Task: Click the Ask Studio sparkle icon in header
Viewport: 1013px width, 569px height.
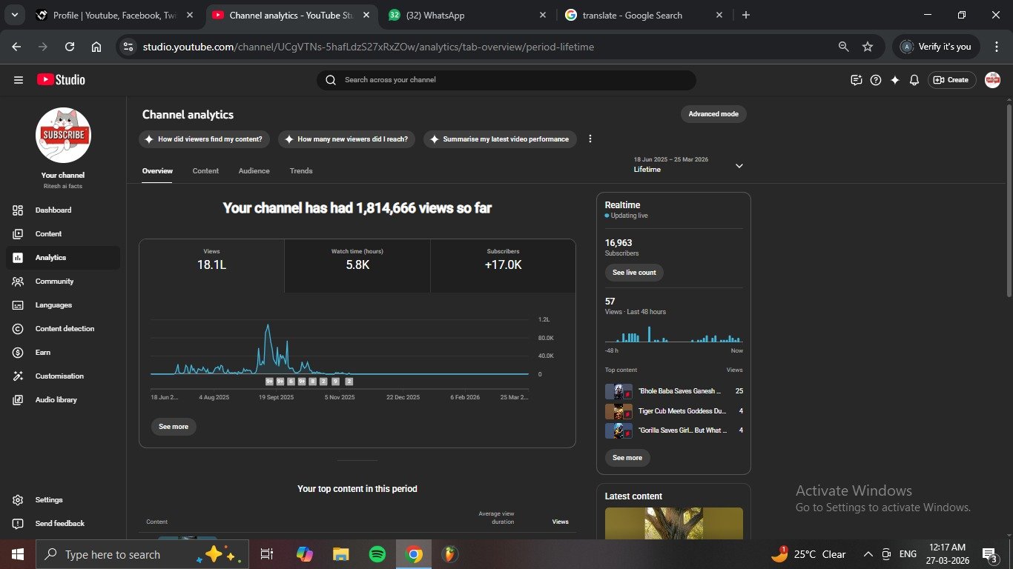Action: pos(895,80)
